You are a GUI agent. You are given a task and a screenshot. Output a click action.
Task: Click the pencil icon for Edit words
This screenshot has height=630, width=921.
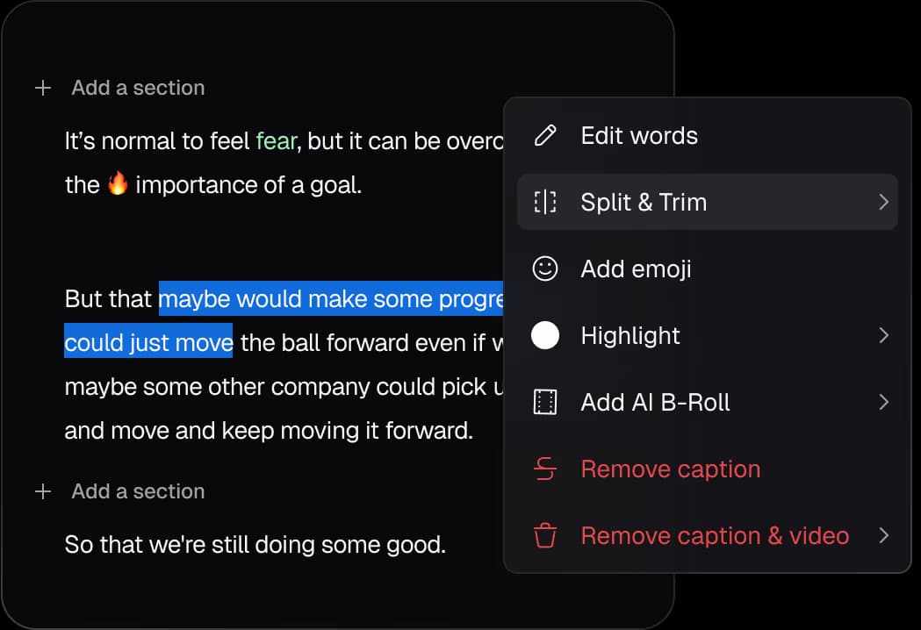click(x=545, y=136)
